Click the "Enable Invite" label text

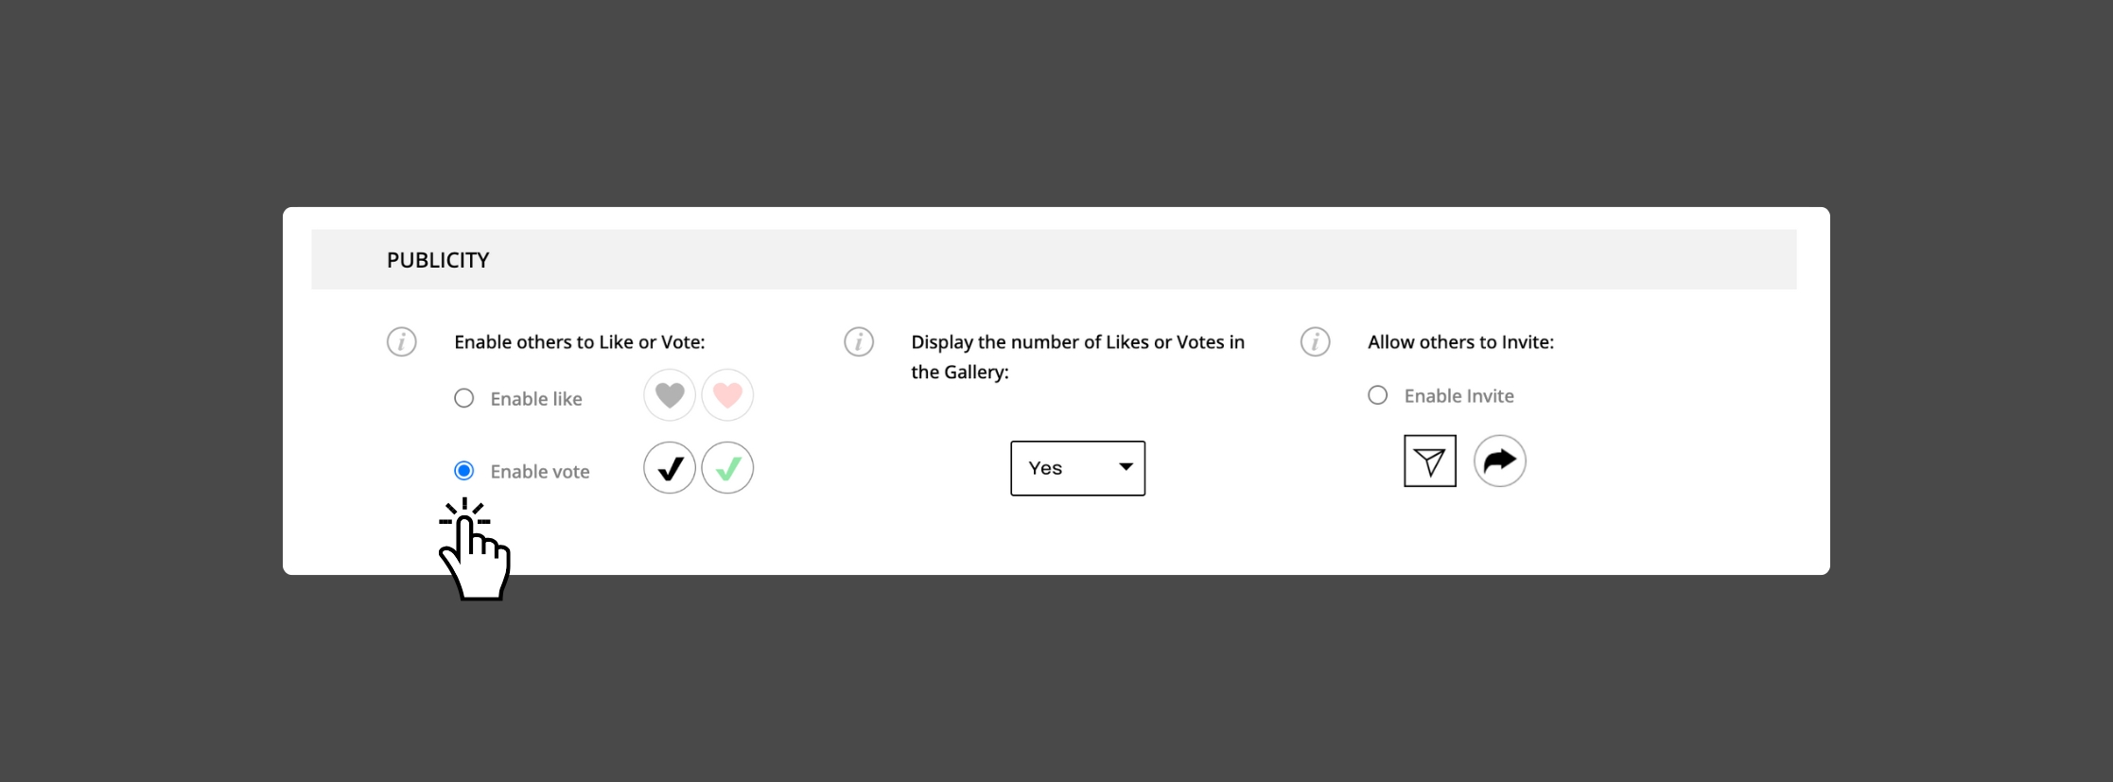pyautogui.click(x=1459, y=396)
